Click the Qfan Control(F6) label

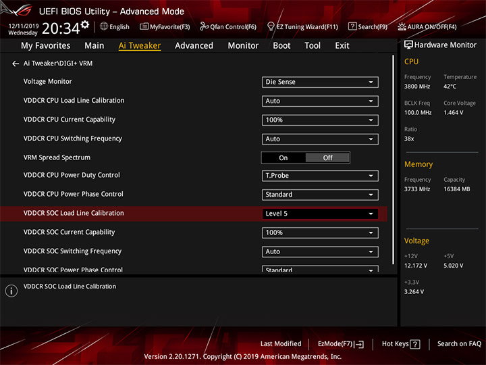click(234, 27)
